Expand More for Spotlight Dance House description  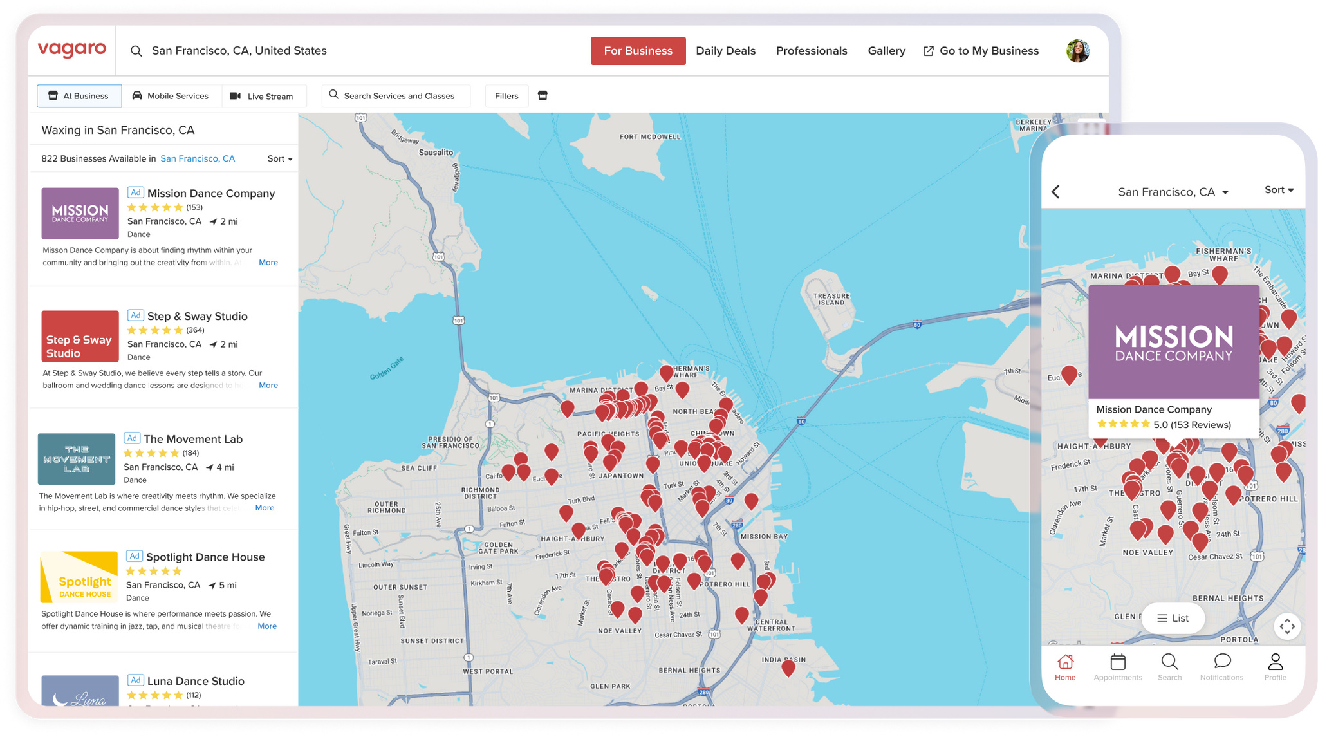[267, 626]
